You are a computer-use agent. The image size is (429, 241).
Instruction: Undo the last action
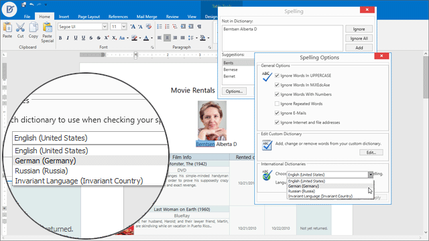32,5
